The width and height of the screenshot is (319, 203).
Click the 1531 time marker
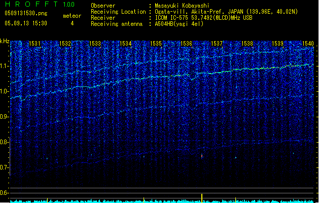point(35,44)
